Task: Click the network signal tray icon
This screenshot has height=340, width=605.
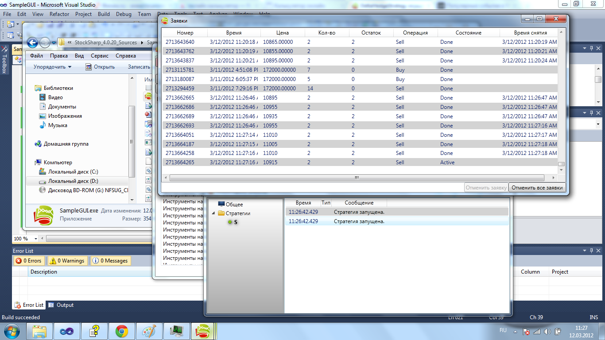Action: [x=537, y=331]
